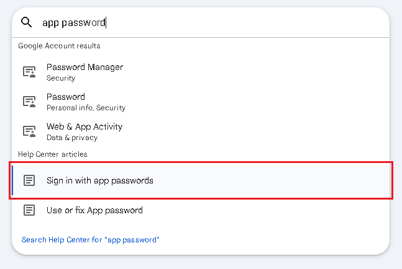Open the Web & App Activity result
Screen dimensions: 402x269
pos(85,126)
